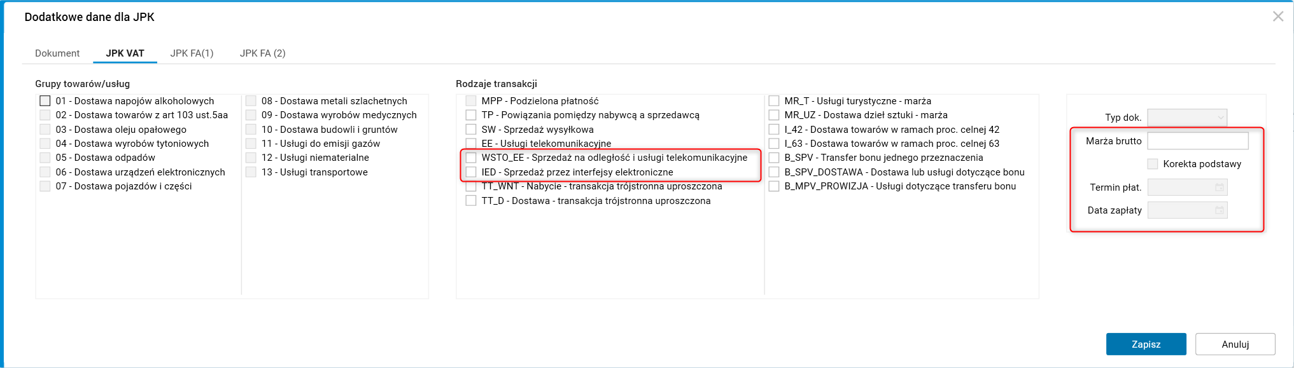Open calendar picker for Data zapłaty
The width and height of the screenshot is (1294, 368).
coord(1219,210)
